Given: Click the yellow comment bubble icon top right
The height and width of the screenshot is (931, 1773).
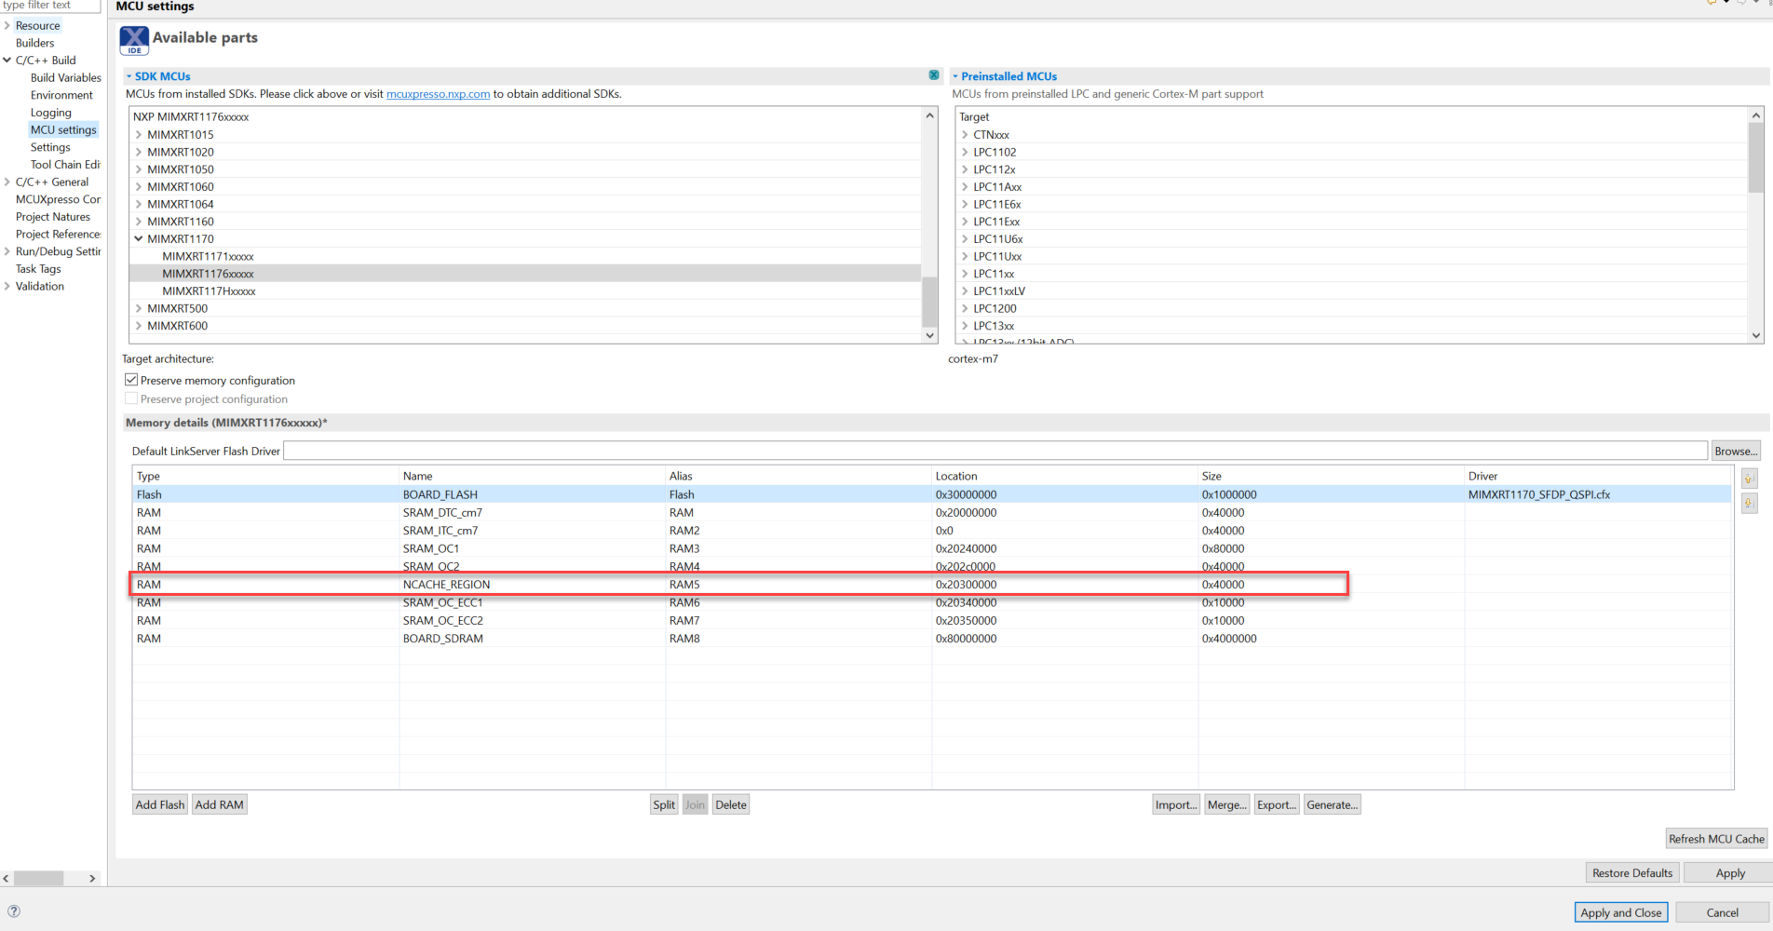Looking at the screenshot, I should pos(1711,3).
